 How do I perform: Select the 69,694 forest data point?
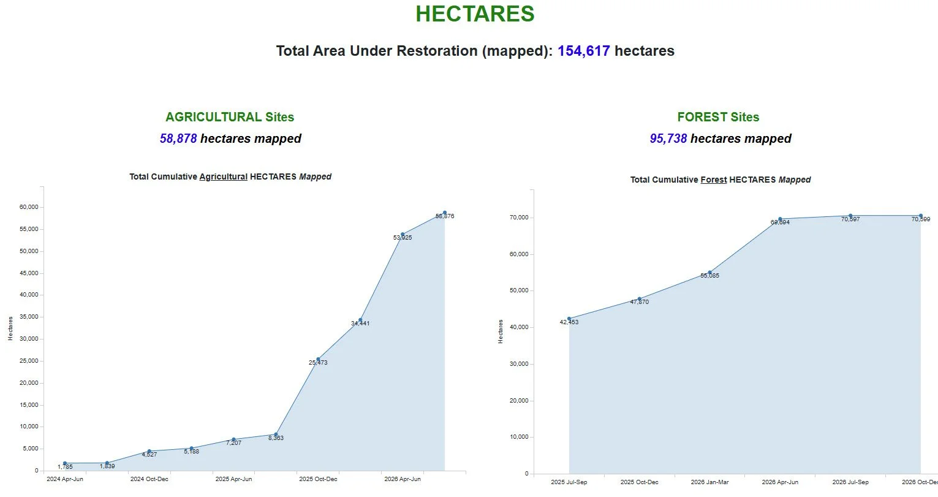point(780,219)
